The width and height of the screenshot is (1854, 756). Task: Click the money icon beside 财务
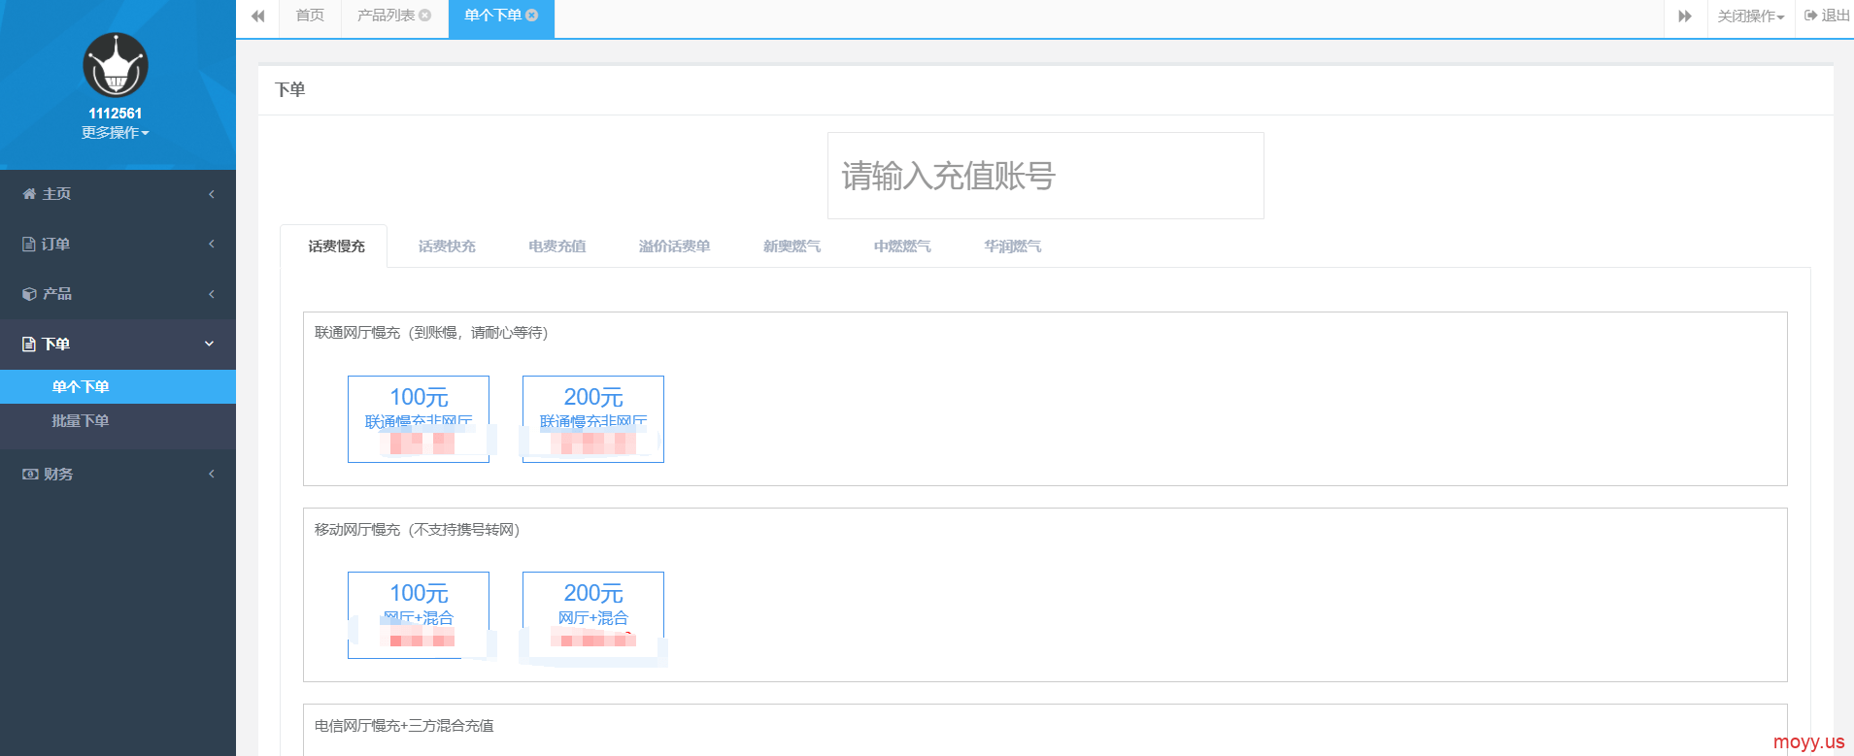(30, 475)
